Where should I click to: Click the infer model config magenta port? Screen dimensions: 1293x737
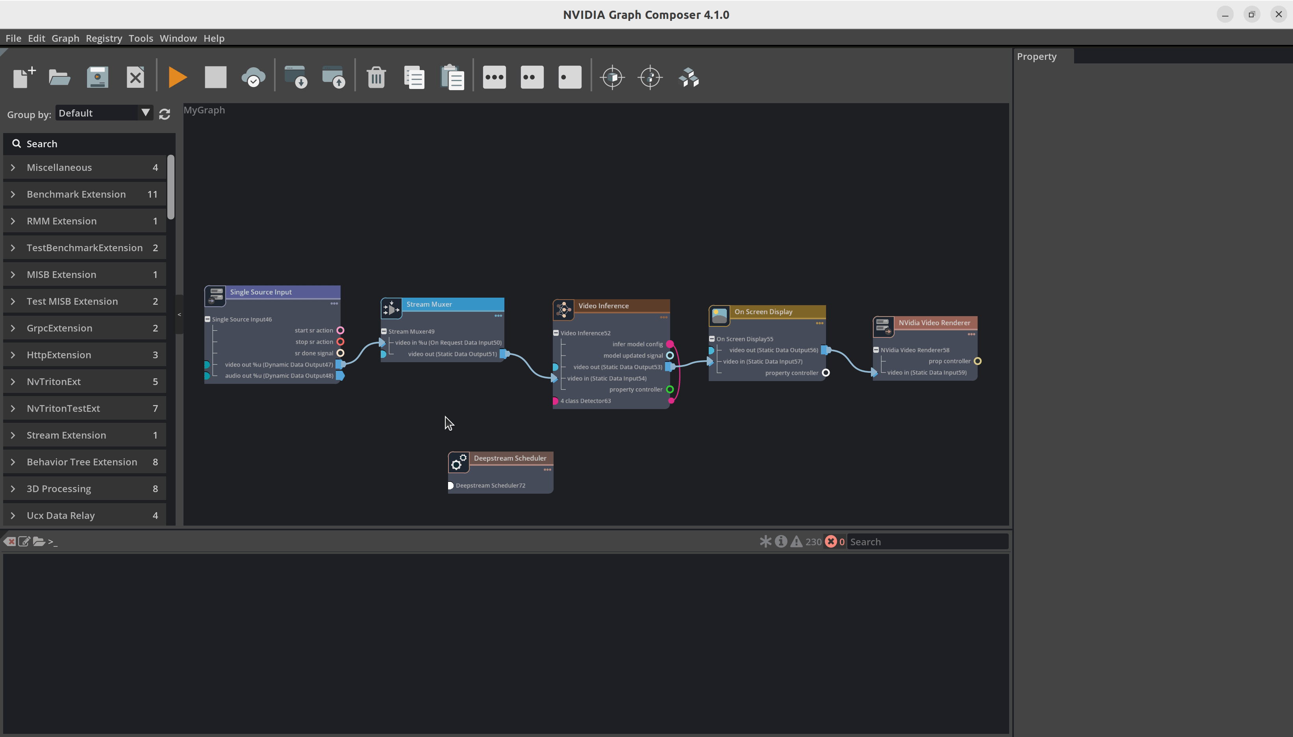pyautogui.click(x=669, y=344)
